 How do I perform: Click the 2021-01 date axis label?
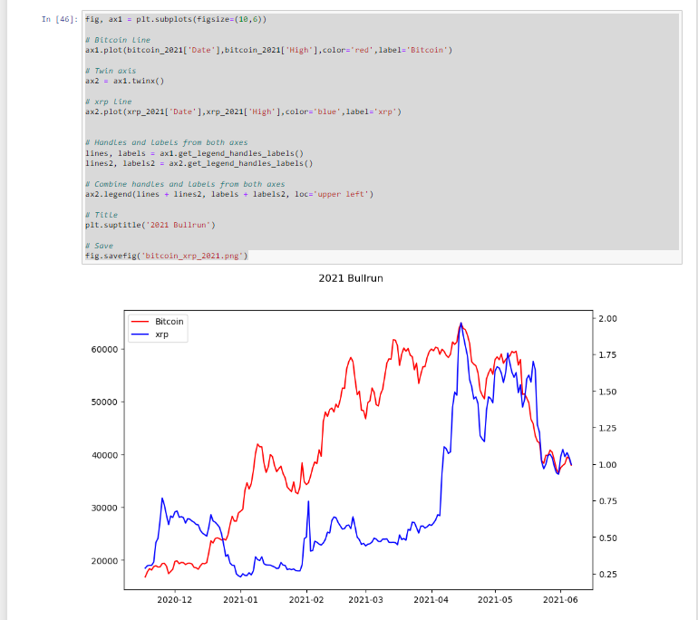click(240, 599)
